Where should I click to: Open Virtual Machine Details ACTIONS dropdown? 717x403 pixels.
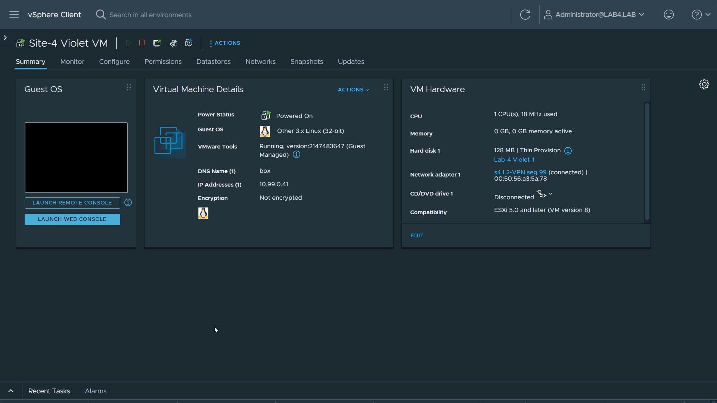point(353,90)
